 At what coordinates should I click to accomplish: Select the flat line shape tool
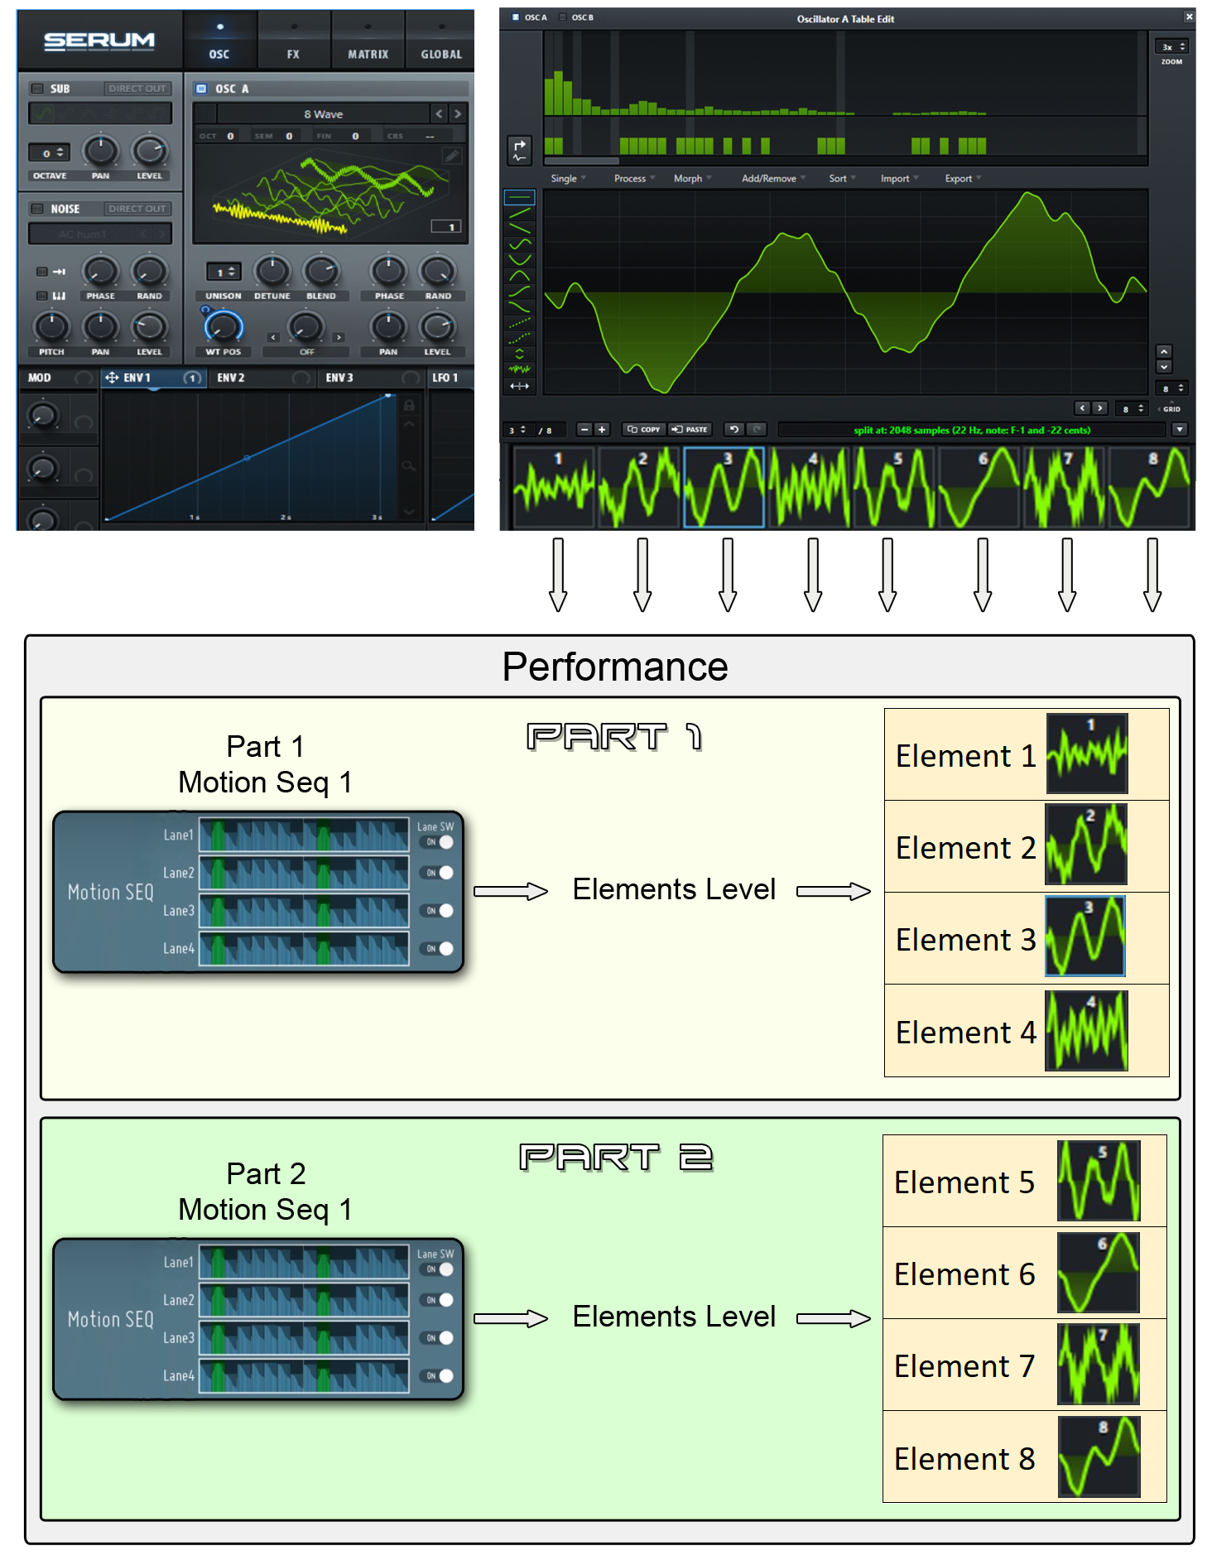[x=519, y=197]
